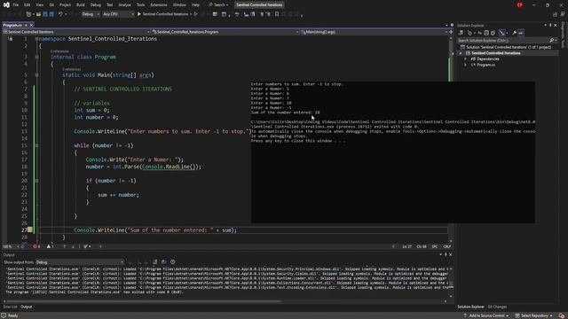Open the project navigation dropdown in editor
Image resolution: width=568 pixels, height=319 pixels.
point(76,32)
